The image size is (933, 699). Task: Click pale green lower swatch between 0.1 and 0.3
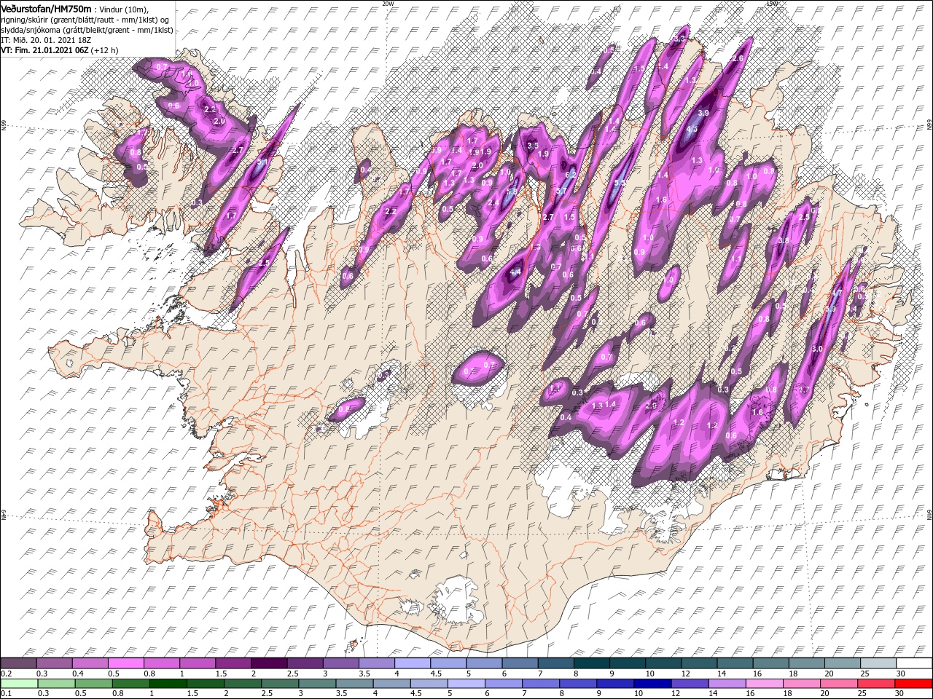(19, 683)
